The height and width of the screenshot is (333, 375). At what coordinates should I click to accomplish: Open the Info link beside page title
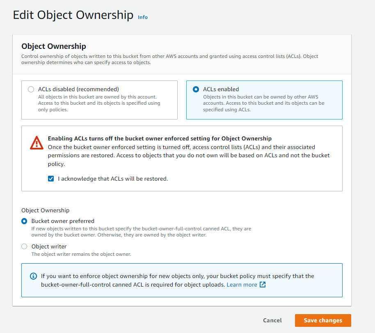[143, 17]
